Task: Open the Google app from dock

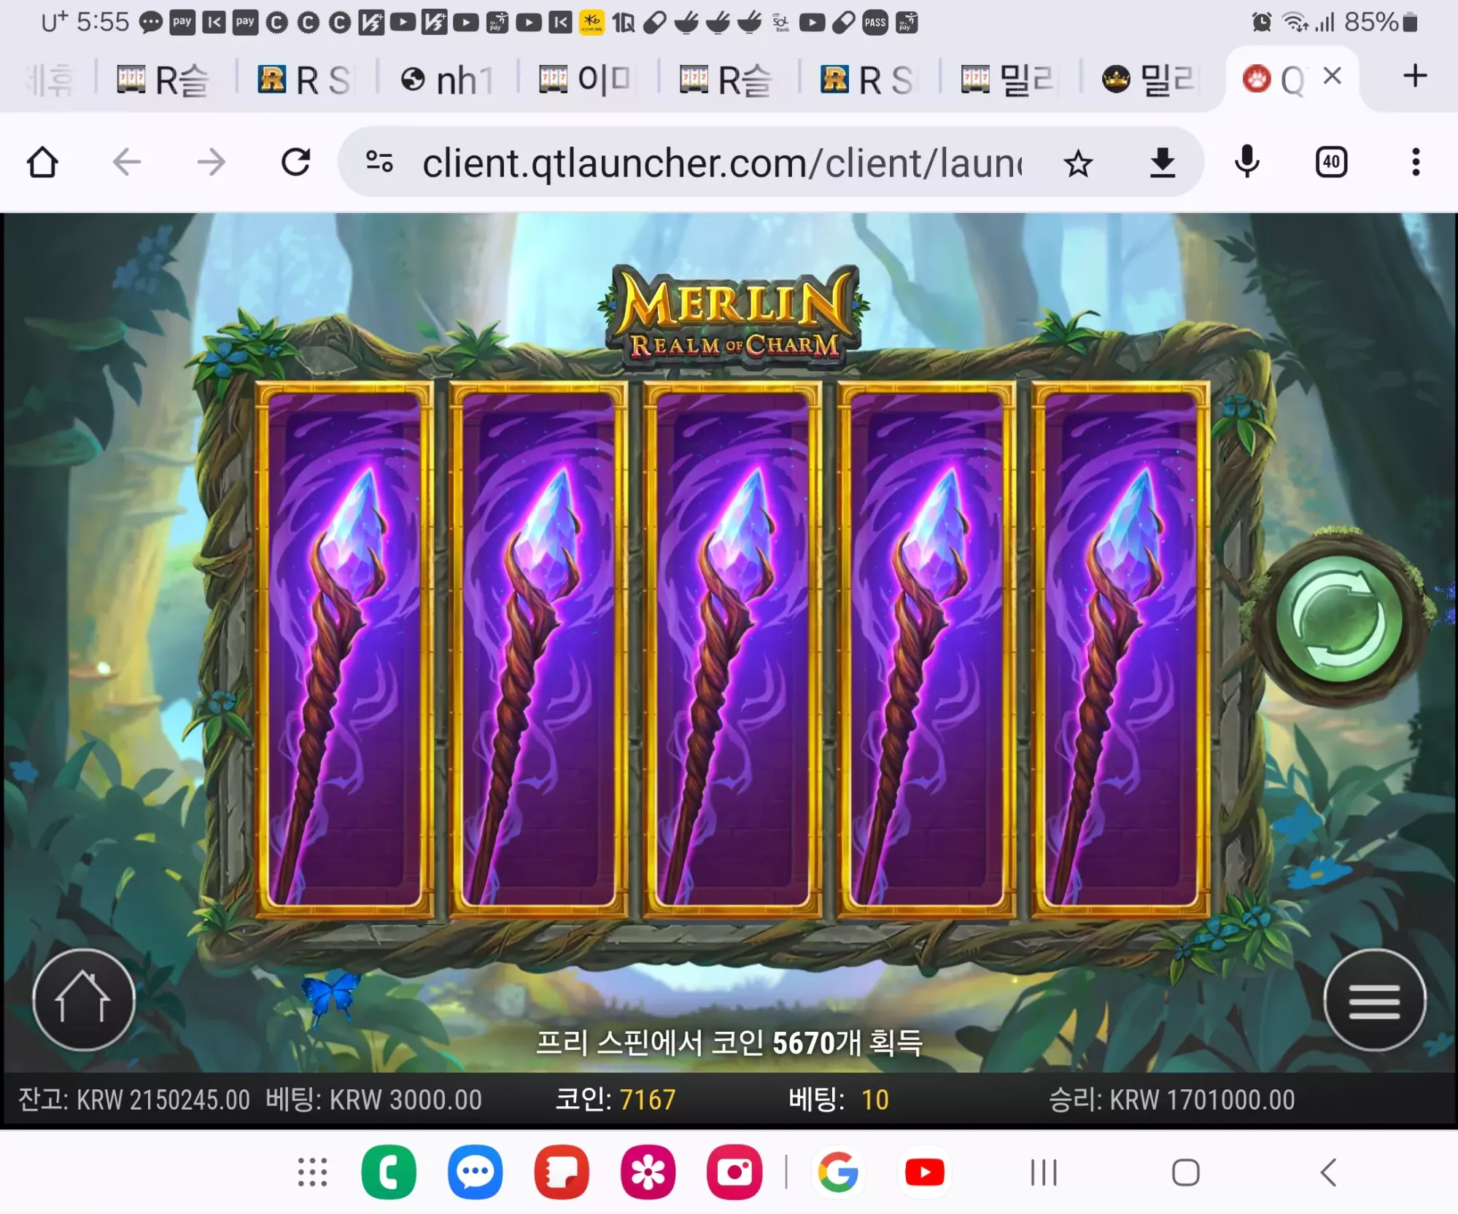Action: click(x=838, y=1172)
